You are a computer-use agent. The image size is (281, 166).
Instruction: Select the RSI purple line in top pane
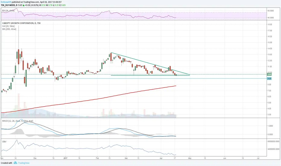[89, 15]
